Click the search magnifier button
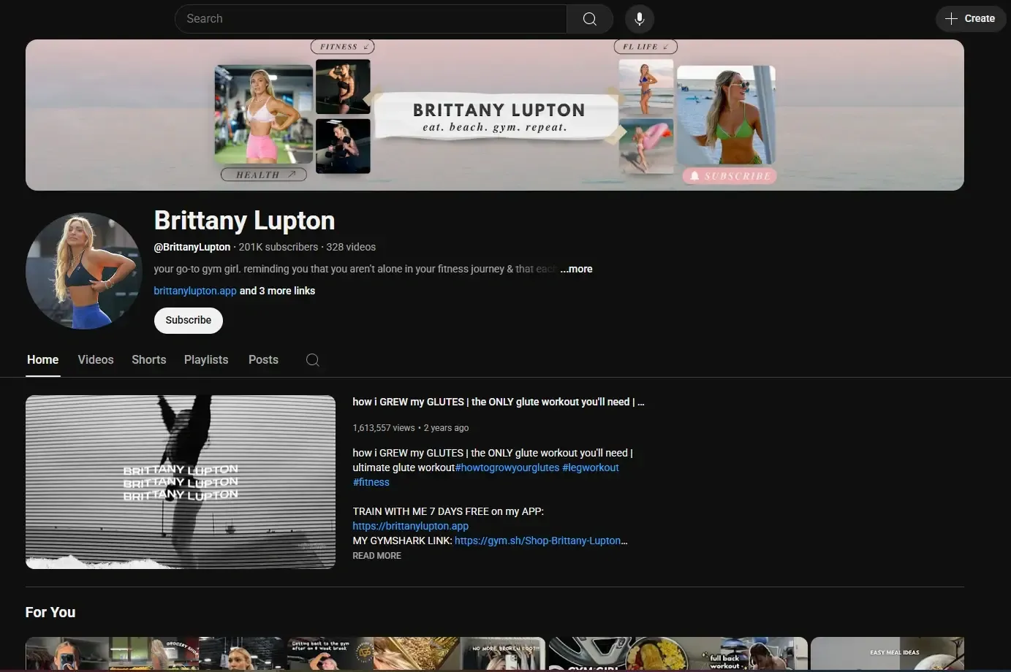The width and height of the screenshot is (1011, 672). coord(589,19)
